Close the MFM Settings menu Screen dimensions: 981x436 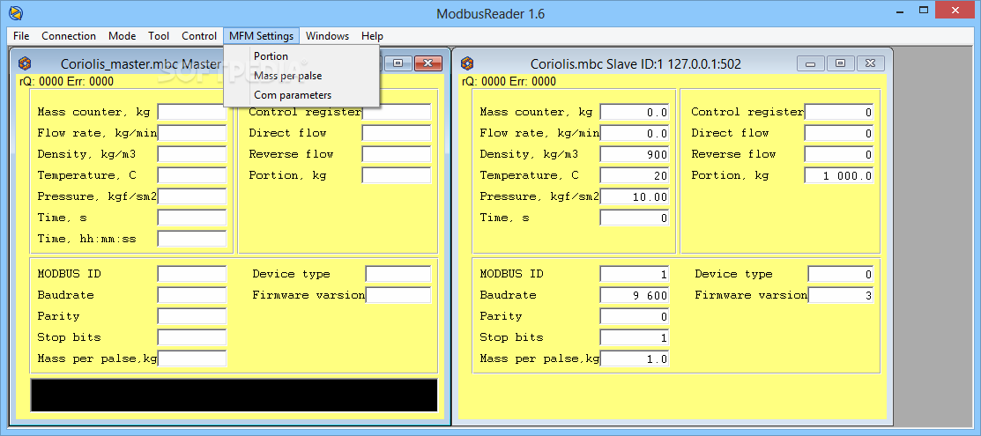click(x=262, y=35)
